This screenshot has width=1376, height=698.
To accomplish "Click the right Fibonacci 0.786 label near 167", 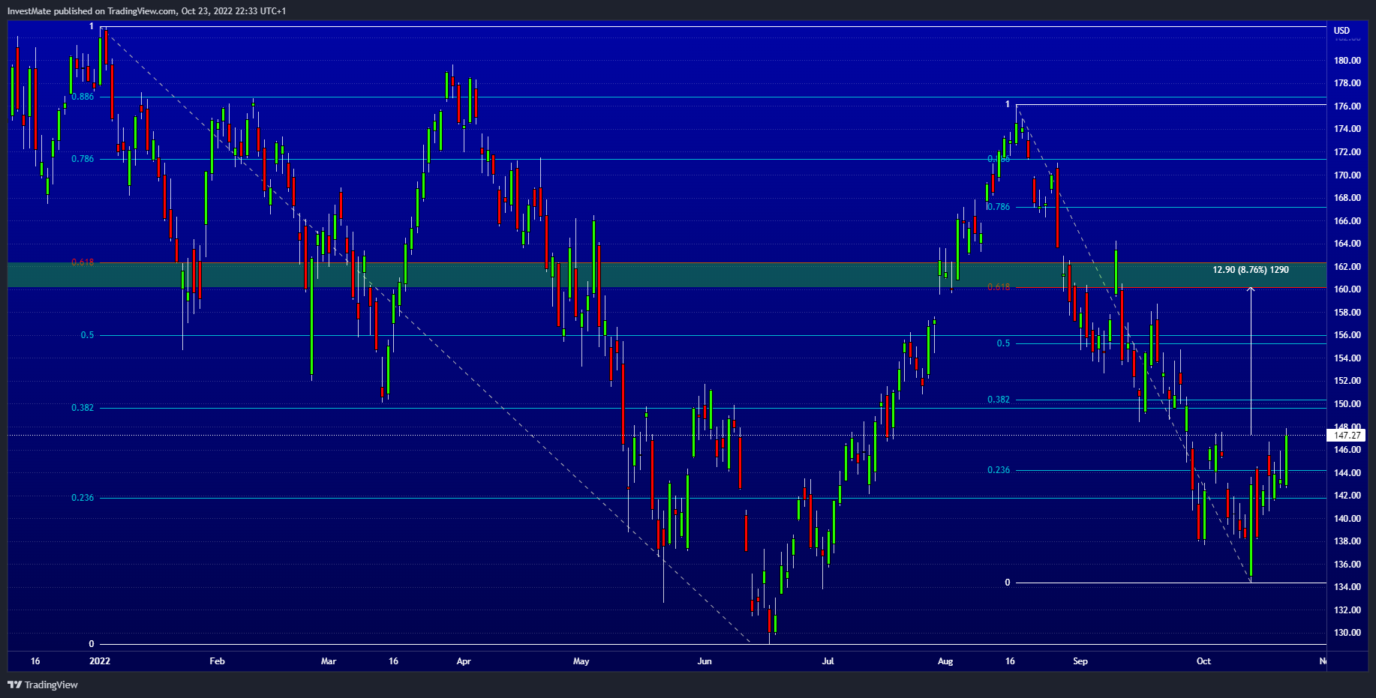I will tap(999, 207).
